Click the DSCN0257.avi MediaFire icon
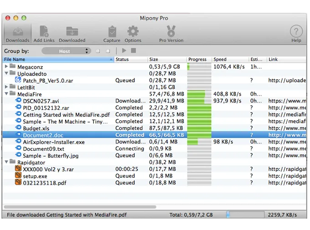This screenshot has width=310, height=230. 18,100
